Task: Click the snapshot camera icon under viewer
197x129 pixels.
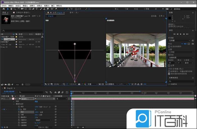Action: click(79, 84)
